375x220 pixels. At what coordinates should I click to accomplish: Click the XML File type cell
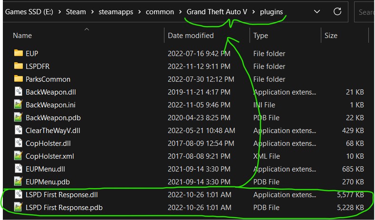(267, 156)
